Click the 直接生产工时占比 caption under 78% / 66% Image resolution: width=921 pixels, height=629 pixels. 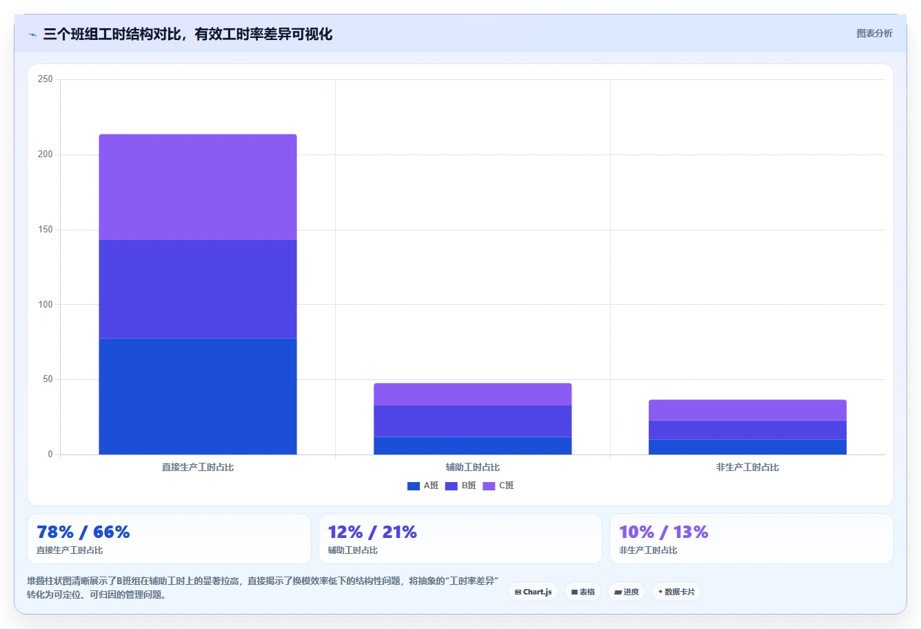[x=70, y=550]
